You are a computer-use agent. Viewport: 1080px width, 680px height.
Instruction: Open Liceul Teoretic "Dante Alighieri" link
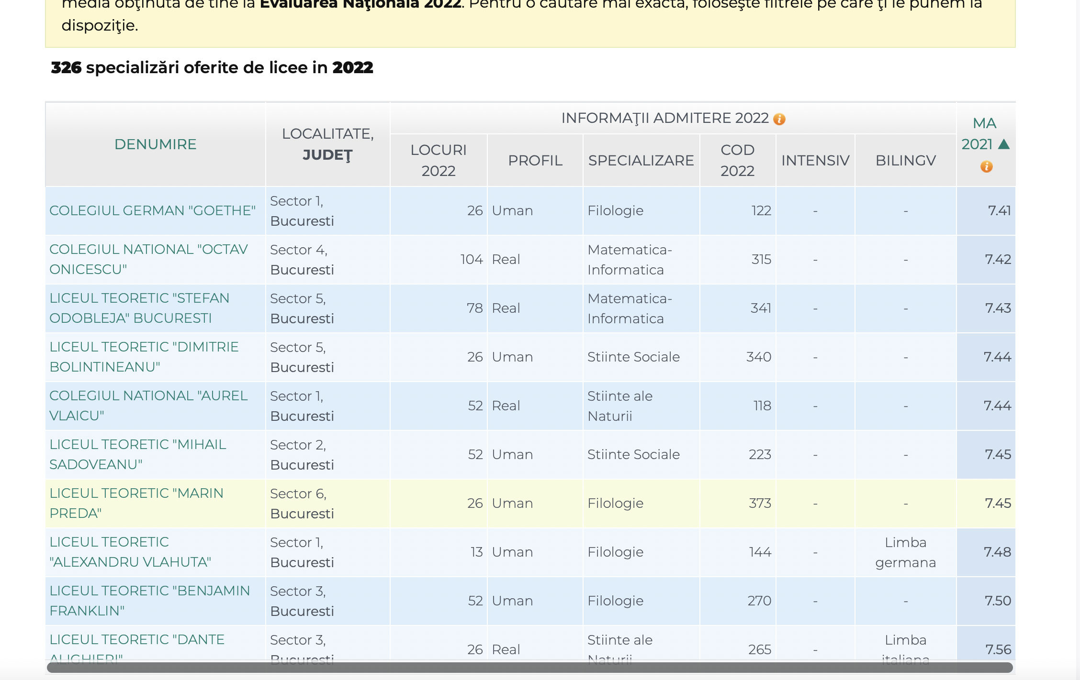(x=137, y=640)
